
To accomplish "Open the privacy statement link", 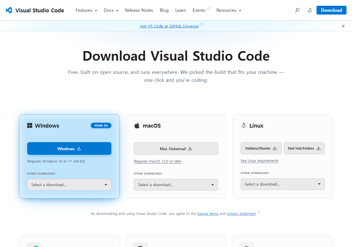I will coord(241,214).
